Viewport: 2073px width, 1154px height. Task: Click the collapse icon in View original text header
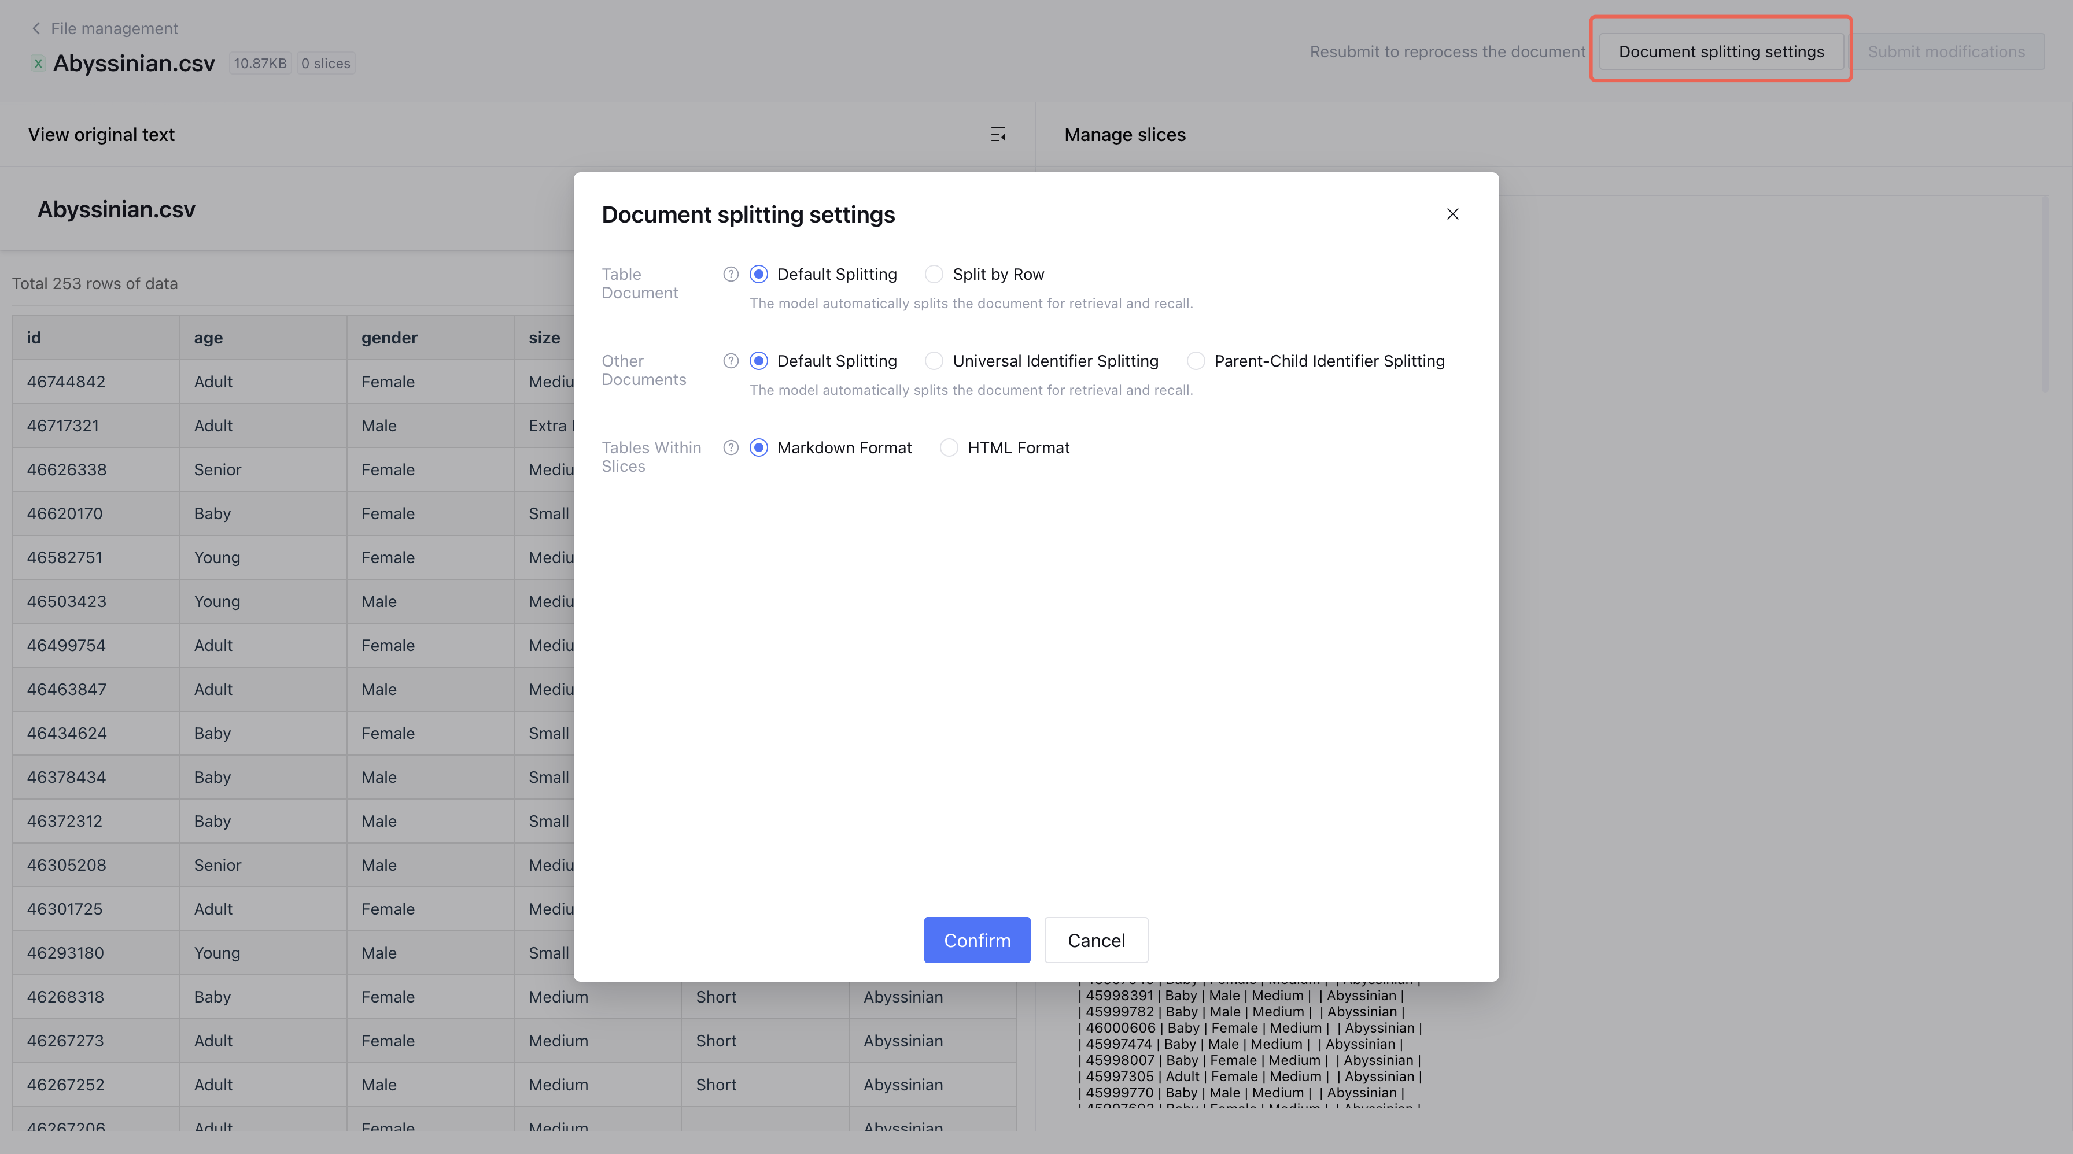click(998, 134)
